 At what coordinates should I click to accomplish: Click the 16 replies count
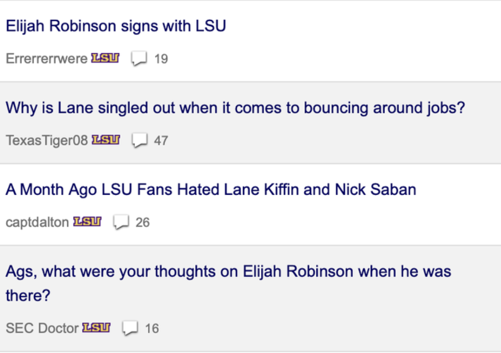(152, 328)
